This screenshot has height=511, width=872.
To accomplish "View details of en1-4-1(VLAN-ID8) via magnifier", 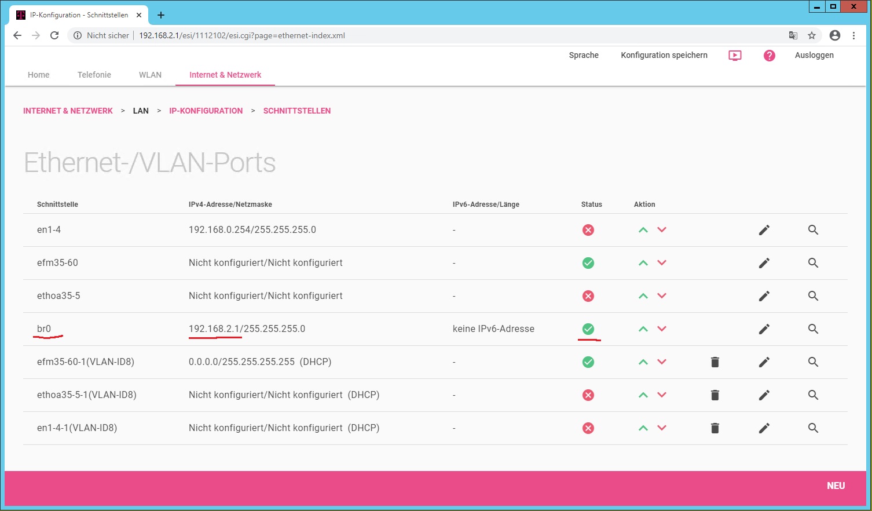I will point(813,428).
